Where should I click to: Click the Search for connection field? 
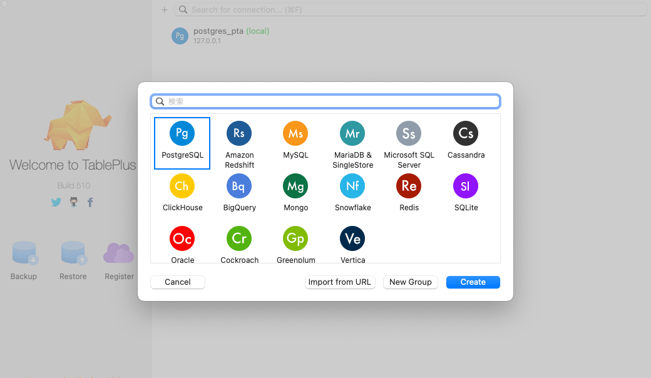(x=410, y=9)
